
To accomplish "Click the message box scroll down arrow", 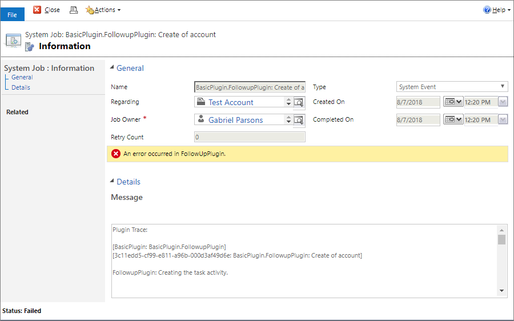I will [502, 291].
